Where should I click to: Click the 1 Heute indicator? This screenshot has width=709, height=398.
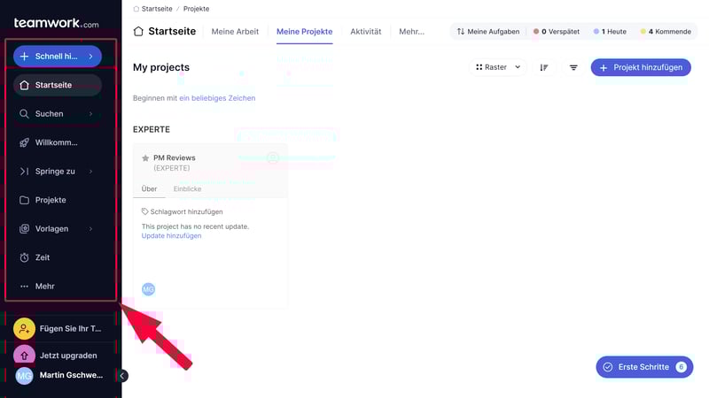point(610,32)
